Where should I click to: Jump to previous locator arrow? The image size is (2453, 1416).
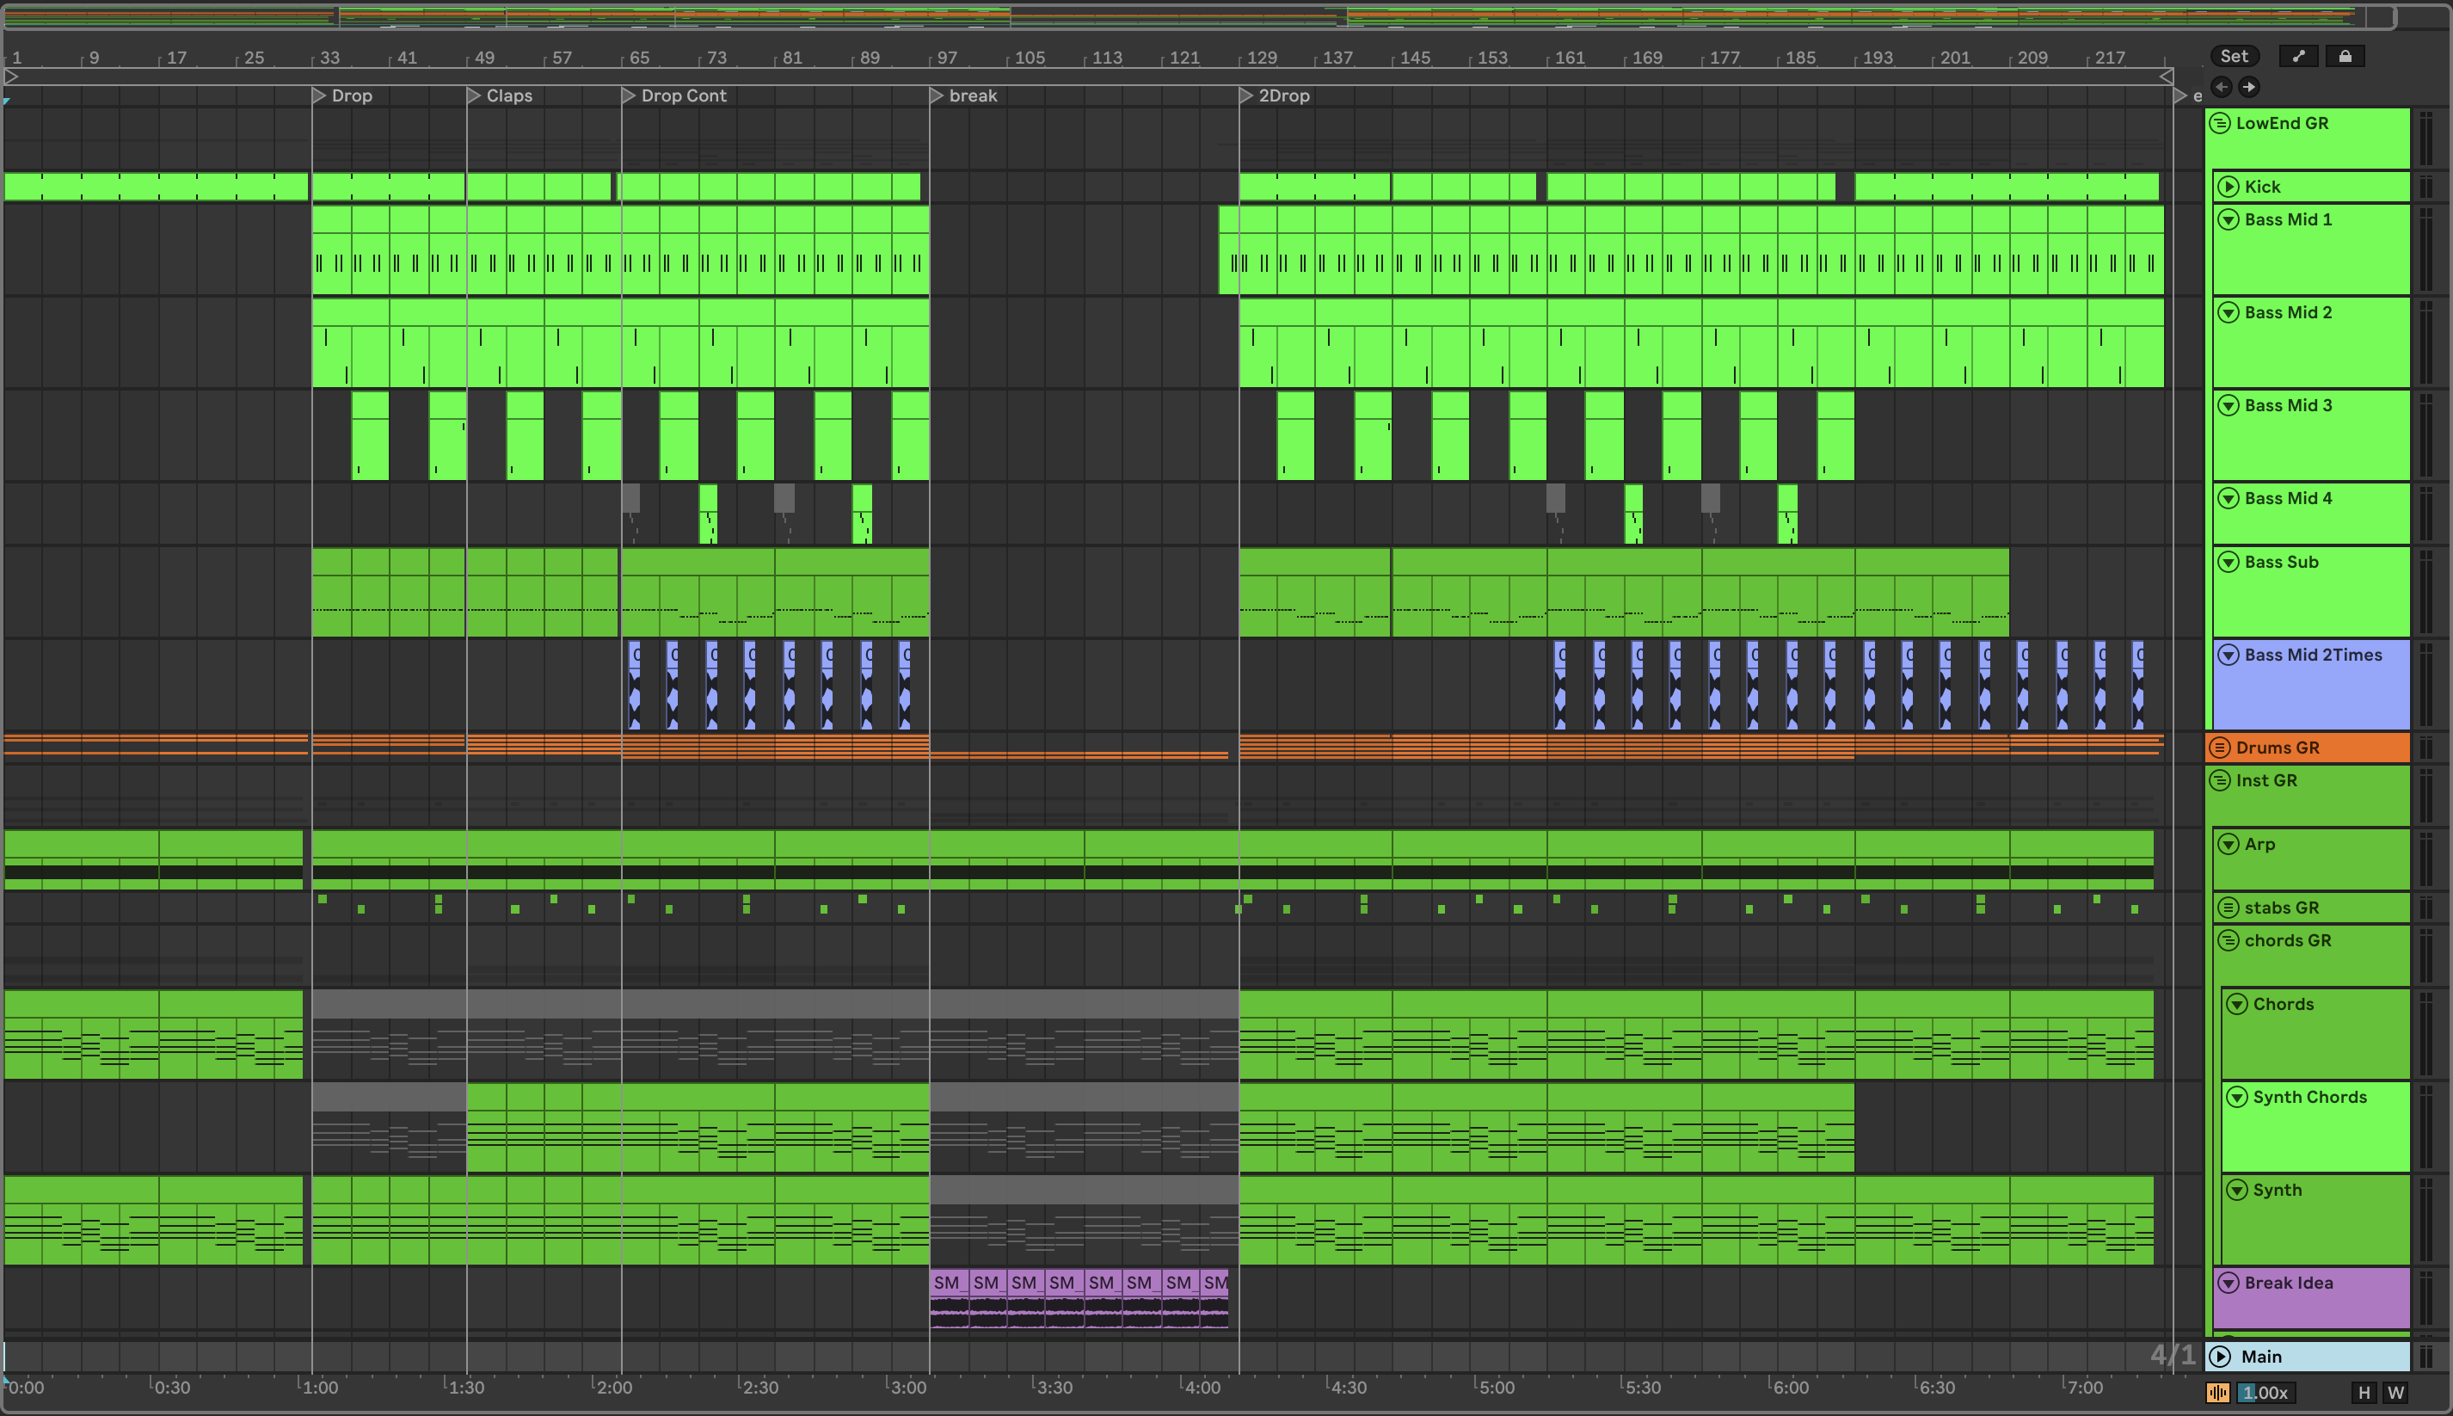coord(2222,88)
